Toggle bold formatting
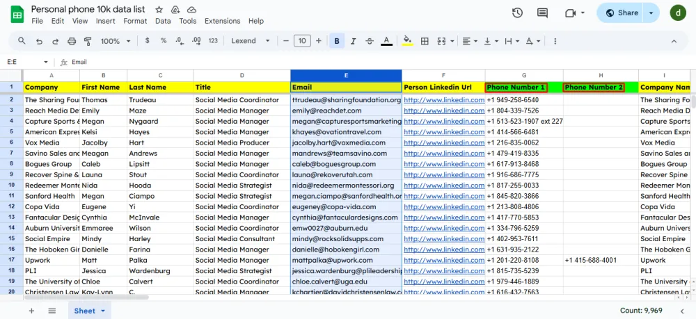 [337, 41]
